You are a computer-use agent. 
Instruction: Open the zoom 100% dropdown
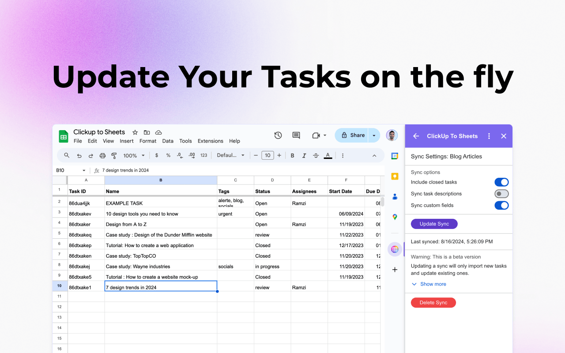click(x=134, y=155)
